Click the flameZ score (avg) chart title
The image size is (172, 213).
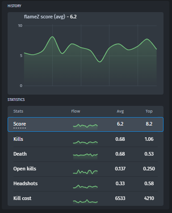50,17
